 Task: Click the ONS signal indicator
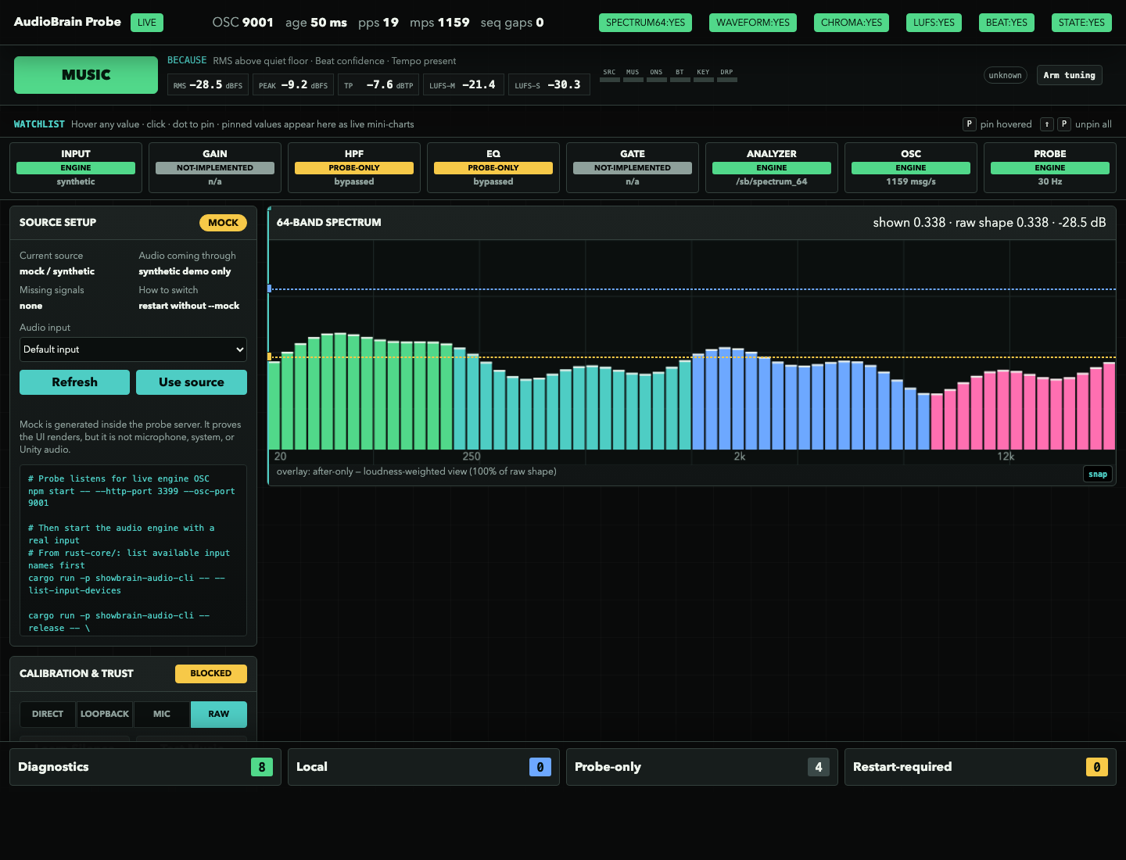click(x=656, y=75)
